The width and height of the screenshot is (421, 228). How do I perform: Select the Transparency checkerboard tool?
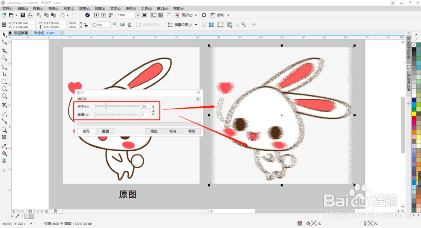(4, 137)
